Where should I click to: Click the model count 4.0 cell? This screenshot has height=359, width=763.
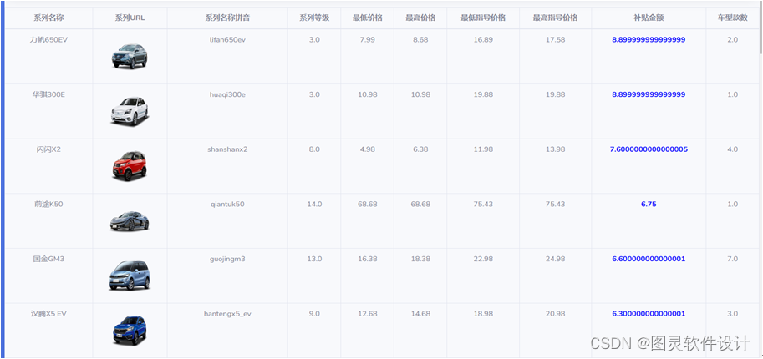point(732,149)
